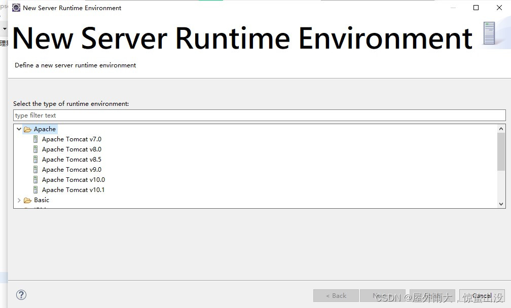Screen dimensions: 511x308
Task: Select Apache Tomcat v9.0 runtime
Action: 71,170
